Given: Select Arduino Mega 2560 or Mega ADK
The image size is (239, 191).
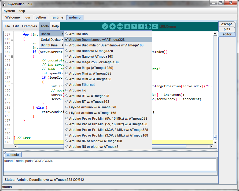Looking at the screenshot, I should point(108,62).
